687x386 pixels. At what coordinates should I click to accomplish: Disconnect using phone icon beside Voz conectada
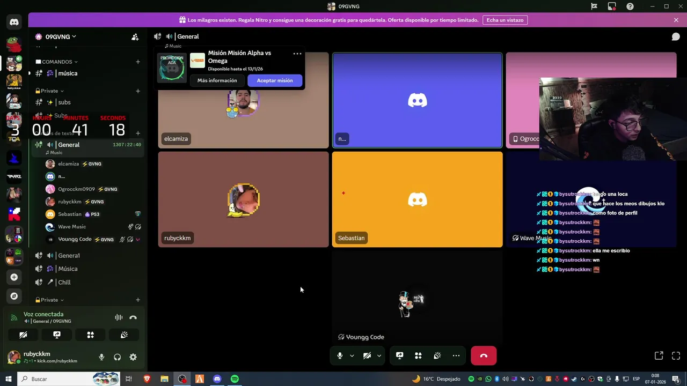(x=133, y=317)
